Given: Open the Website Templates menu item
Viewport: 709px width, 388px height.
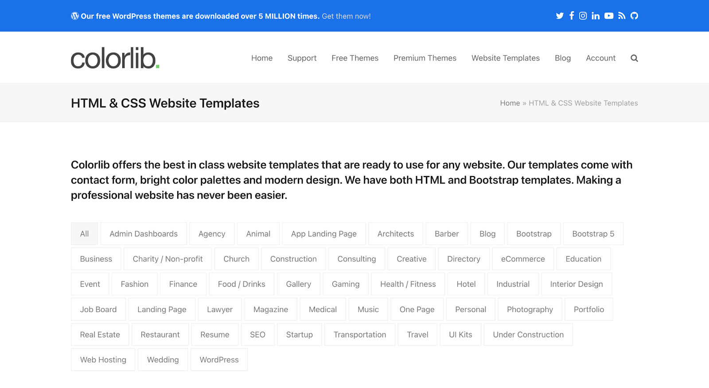Looking at the screenshot, I should point(506,58).
